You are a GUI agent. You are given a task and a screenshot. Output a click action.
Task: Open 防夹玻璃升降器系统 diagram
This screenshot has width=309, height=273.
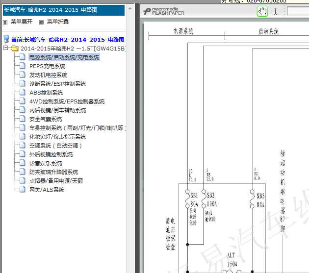pos(53,172)
